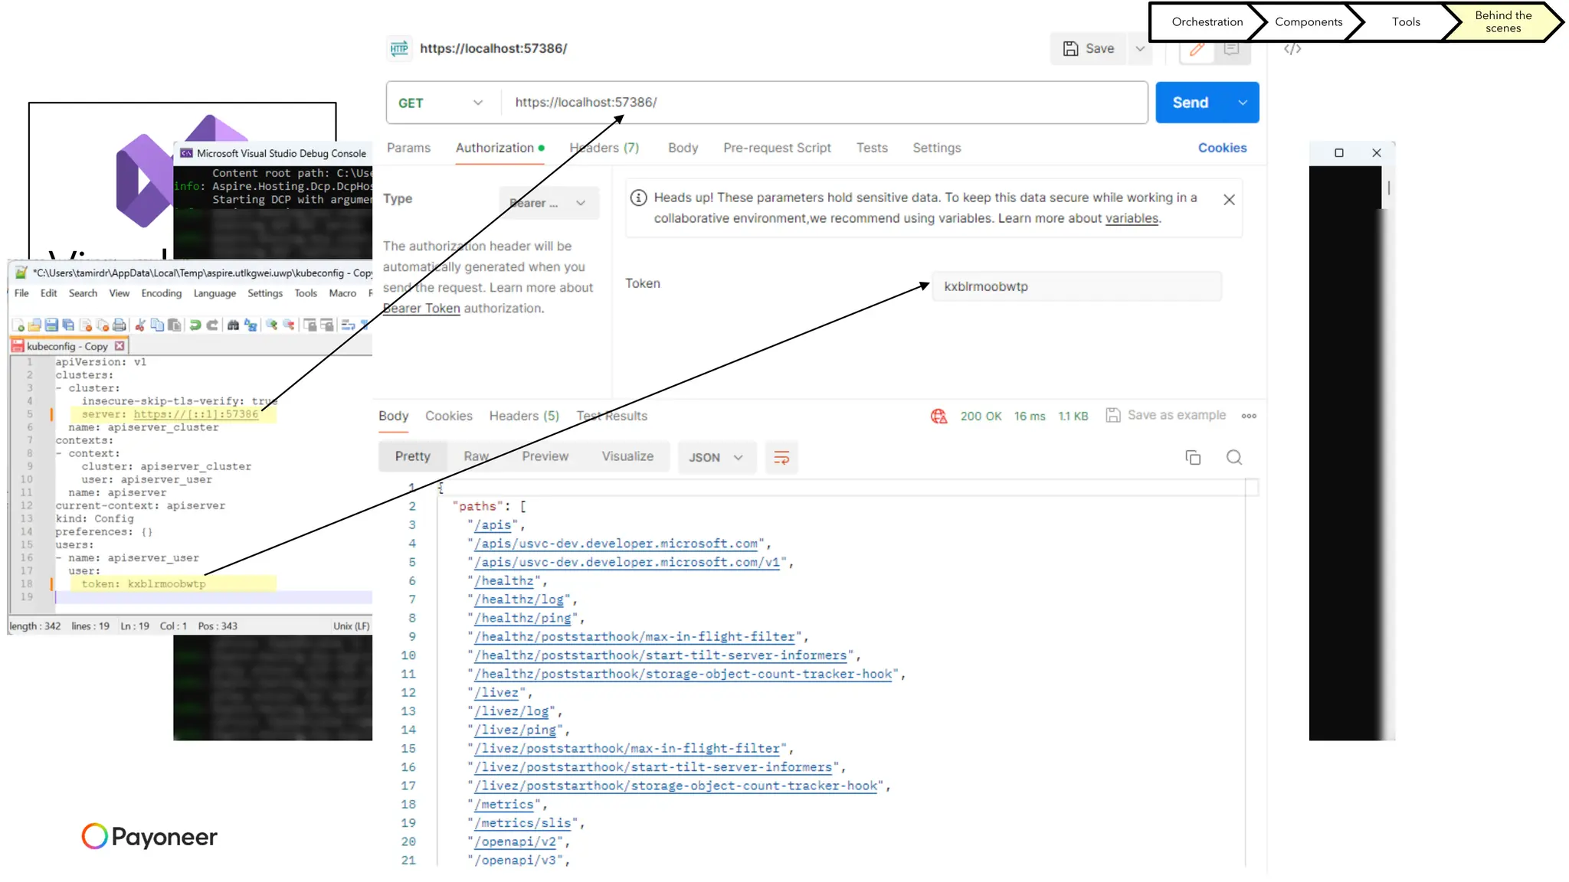The width and height of the screenshot is (1569, 882).
Task: Click Save as example
Action: pyautogui.click(x=1165, y=415)
